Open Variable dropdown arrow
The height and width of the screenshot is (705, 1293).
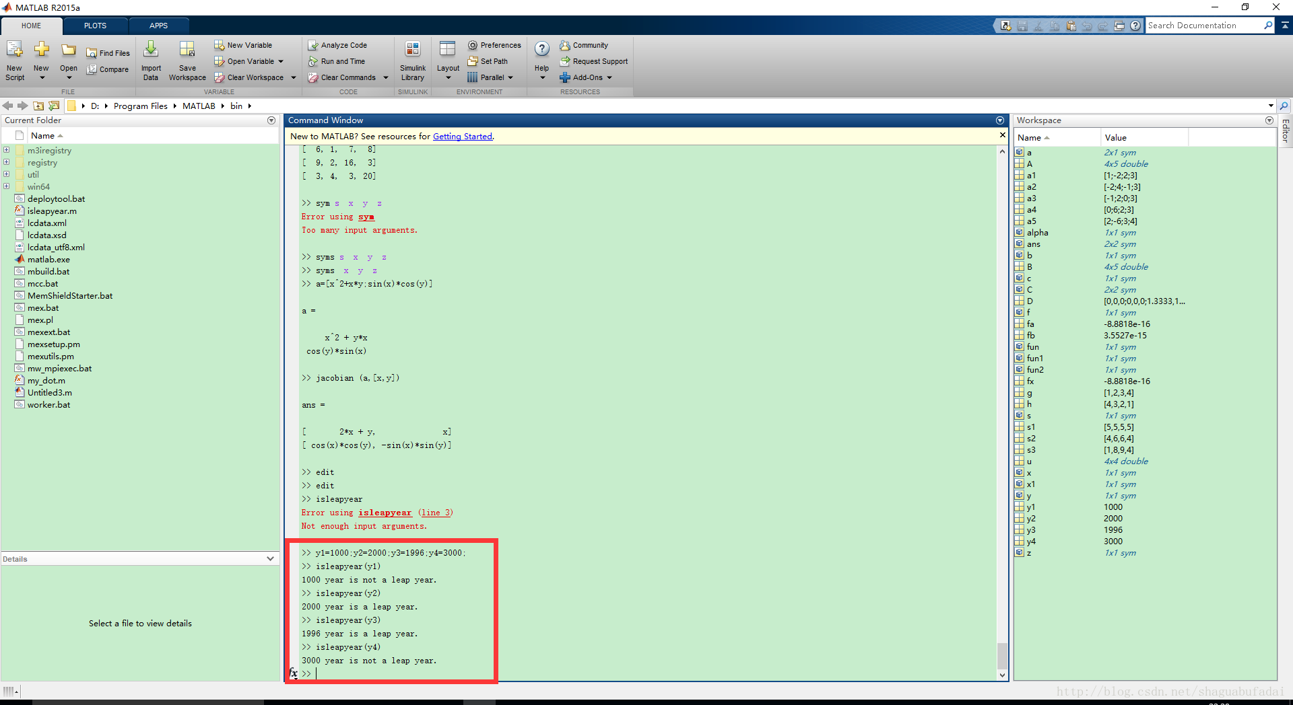281,61
